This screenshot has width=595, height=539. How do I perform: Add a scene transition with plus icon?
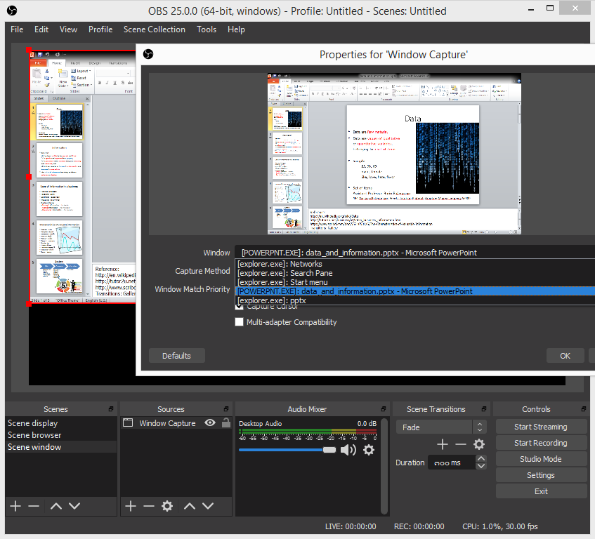click(443, 444)
